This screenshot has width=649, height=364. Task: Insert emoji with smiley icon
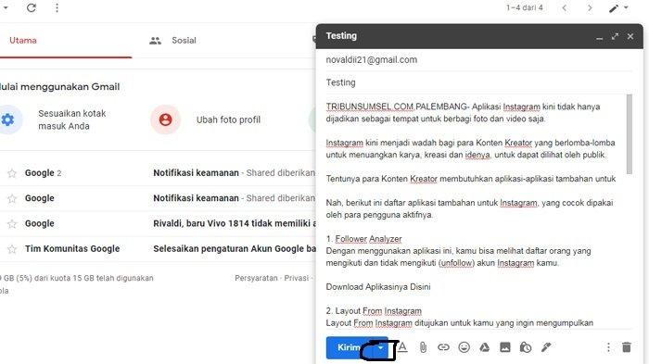pyautogui.click(x=464, y=347)
